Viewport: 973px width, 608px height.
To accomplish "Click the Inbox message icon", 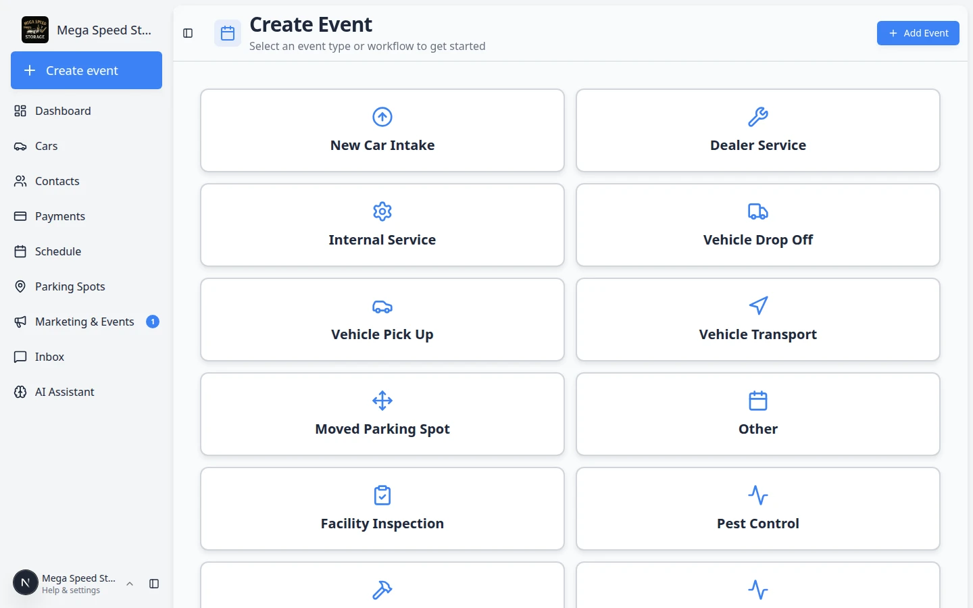I will point(20,357).
